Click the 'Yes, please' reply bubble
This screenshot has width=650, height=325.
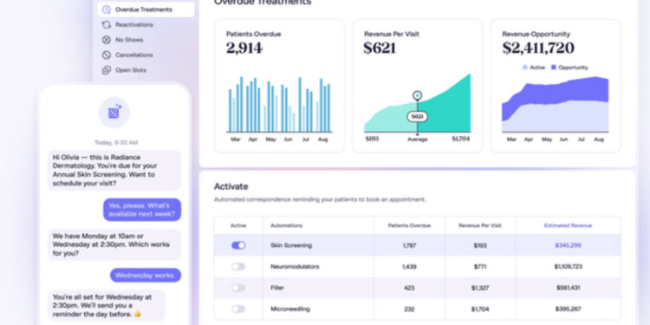pos(142,210)
